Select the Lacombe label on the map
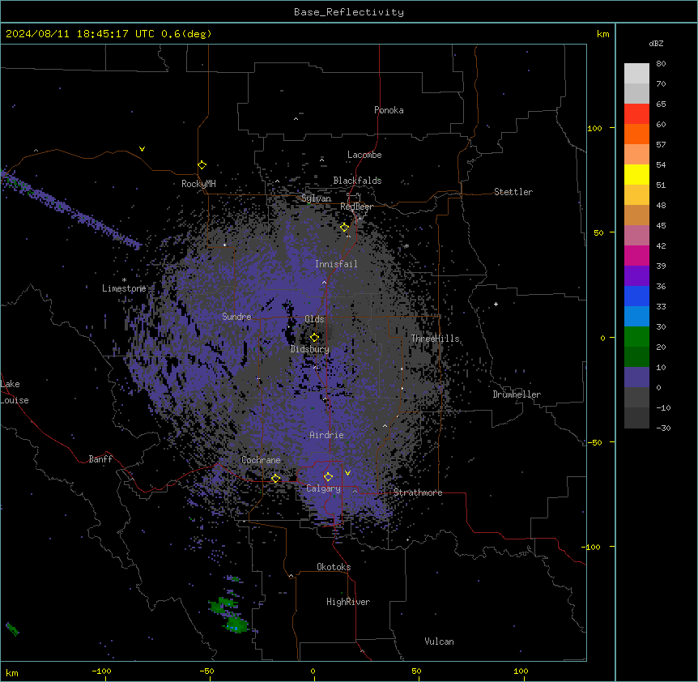The width and height of the screenshot is (698, 682). pos(364,155)
